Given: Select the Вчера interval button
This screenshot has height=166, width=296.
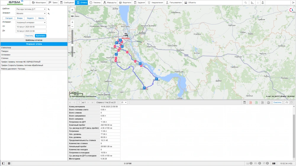Looking at the screenshot, I should pyautogui.click(x=20, y=18).
